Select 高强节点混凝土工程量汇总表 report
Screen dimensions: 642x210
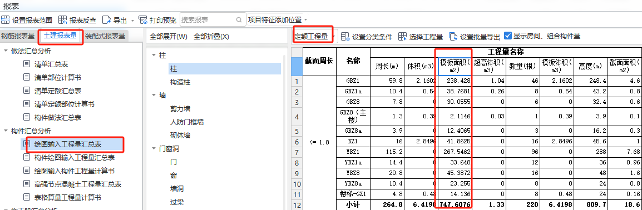(x=78, y=184)
